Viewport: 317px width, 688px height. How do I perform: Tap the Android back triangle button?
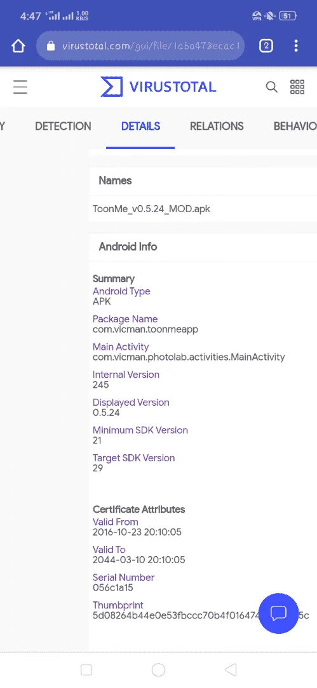pos(231,670)
